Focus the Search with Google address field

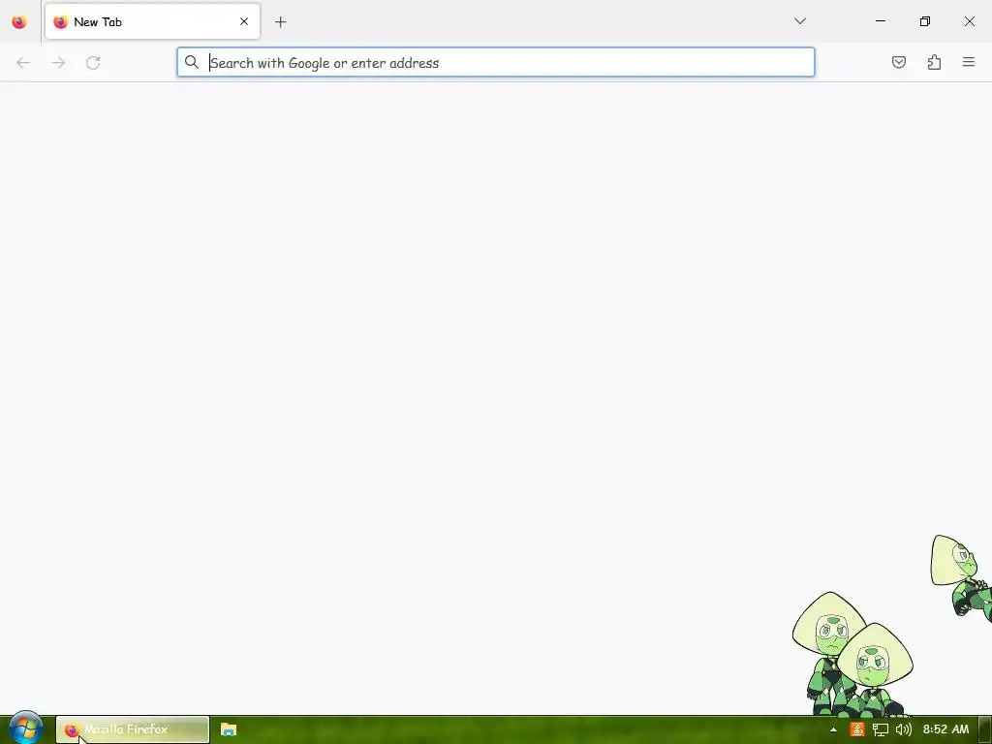coord(495,62)
